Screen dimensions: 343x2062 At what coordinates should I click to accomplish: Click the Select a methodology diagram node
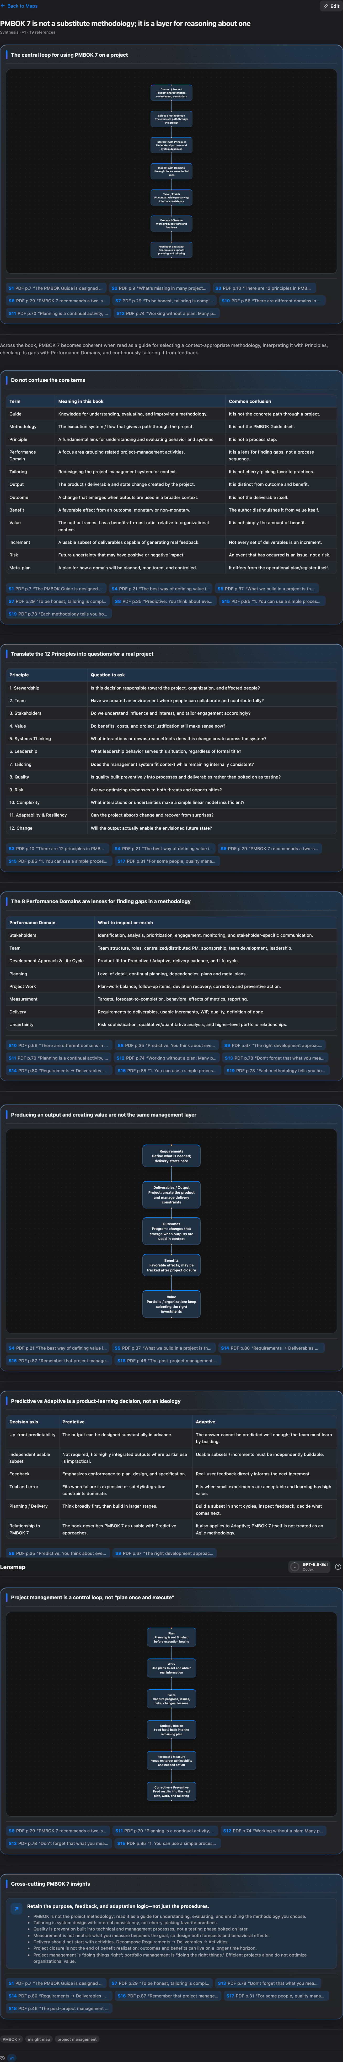click(171, 119)
